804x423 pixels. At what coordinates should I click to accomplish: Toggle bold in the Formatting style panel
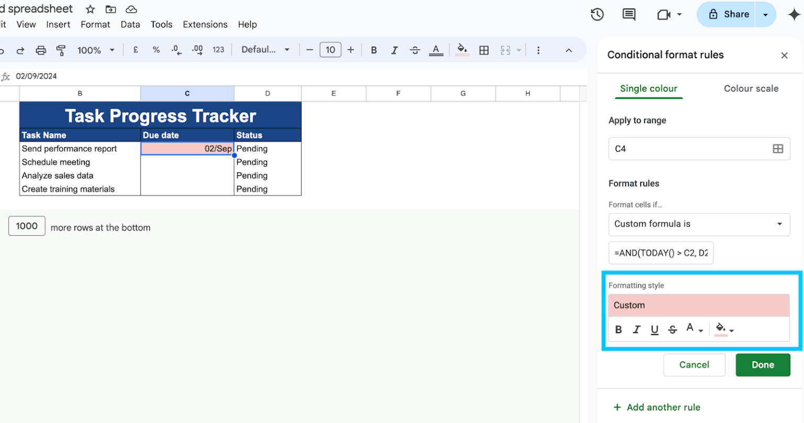point(618,329)
